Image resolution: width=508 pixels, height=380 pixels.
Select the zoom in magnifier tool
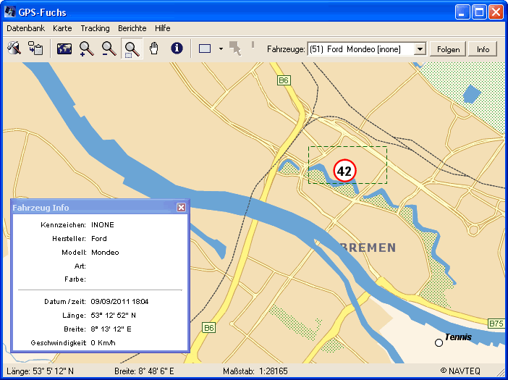[x=87, y=49]
